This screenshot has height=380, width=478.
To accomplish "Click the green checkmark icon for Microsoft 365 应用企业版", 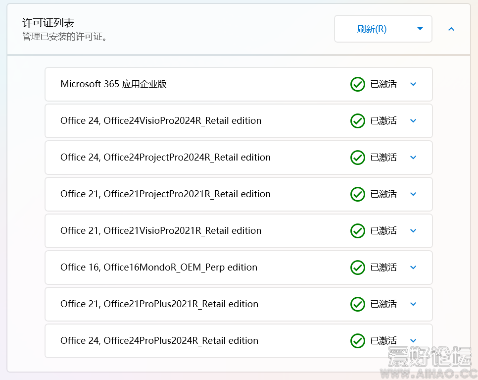I will click(358, 84).
